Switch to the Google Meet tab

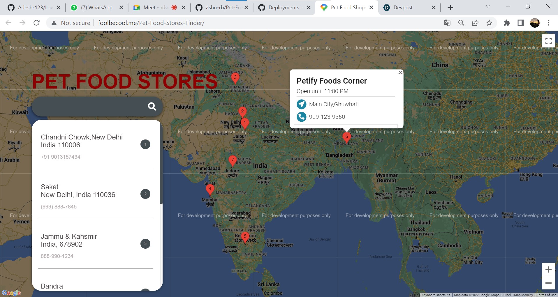coord(159,8)
